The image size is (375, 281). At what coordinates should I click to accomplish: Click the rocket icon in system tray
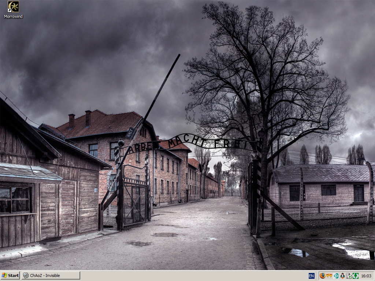342,276
